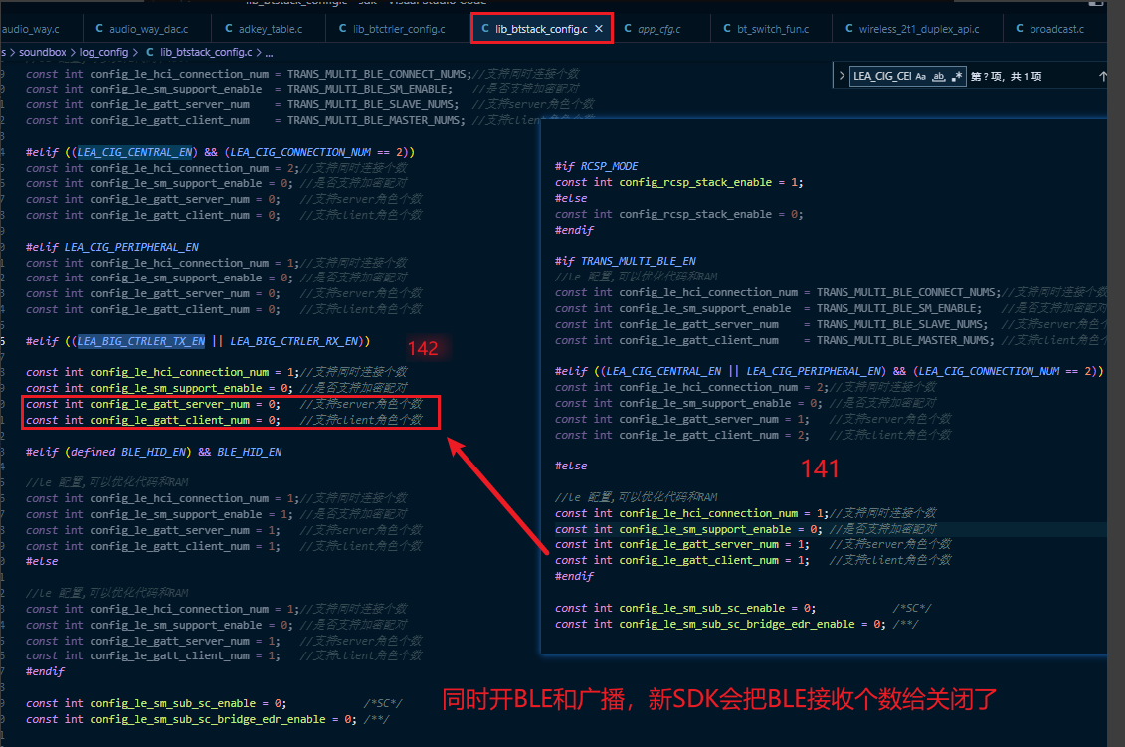Screen dimensions: 1125x747
Task: Click the C icon beside the breadcrumb file name
Action: 150,53
